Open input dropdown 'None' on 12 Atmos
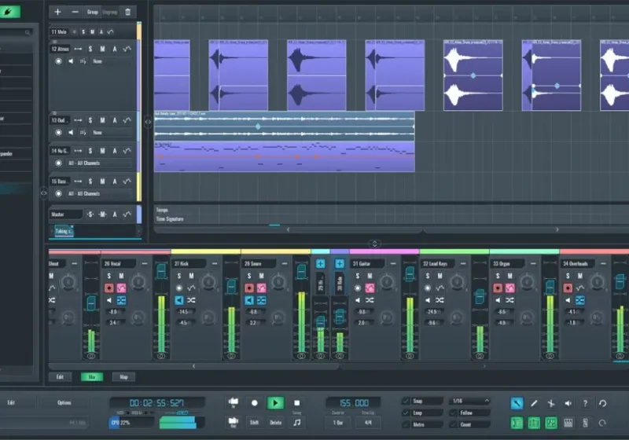The image size is (629, 440). click(111, 61)
